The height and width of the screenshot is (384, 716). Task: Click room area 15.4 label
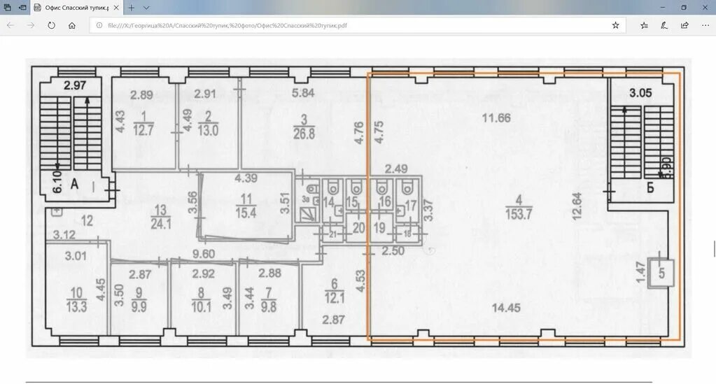(246, 213)
